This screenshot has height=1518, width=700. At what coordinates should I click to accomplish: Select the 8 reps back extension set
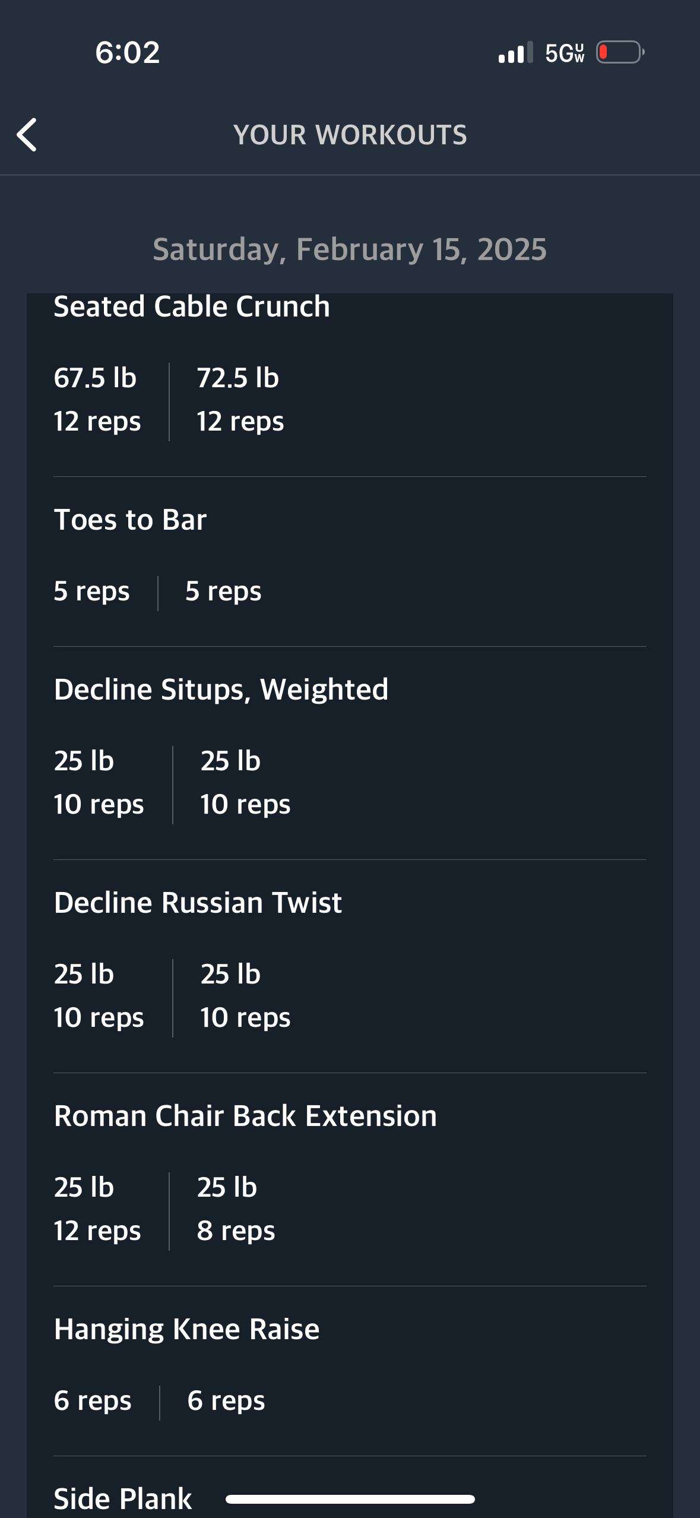[236, 1209]
